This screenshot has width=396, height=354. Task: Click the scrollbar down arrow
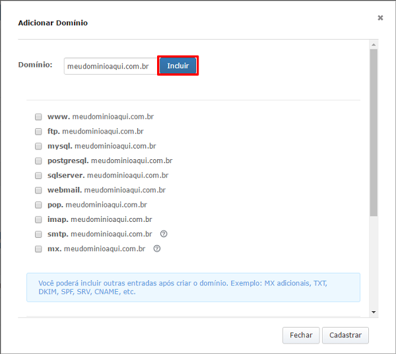pyautogui.click(x=374, y=312)
